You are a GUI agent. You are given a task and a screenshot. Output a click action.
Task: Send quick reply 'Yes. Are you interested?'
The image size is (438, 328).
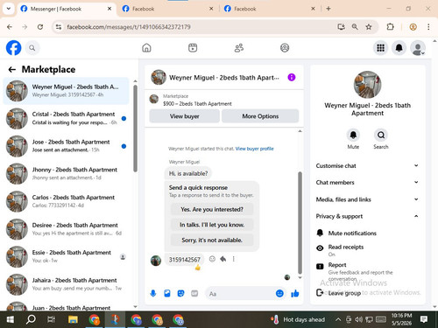(x=212, y=209)
